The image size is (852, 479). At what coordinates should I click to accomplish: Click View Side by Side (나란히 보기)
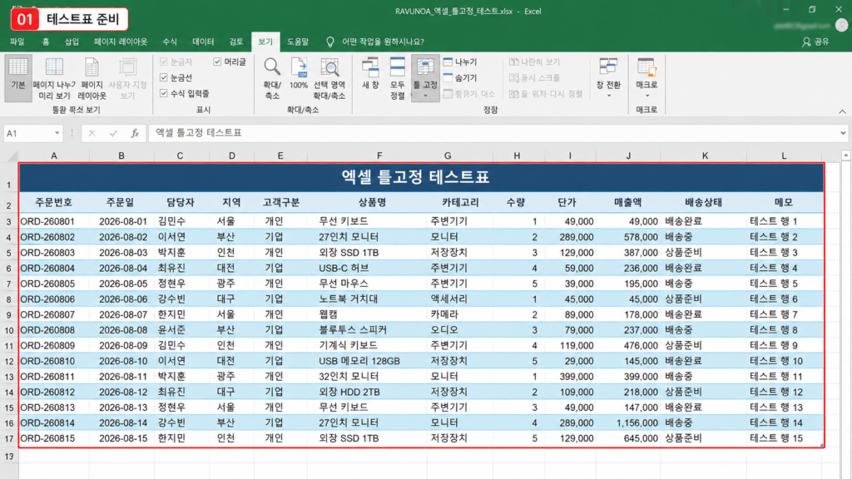(535, 62)
